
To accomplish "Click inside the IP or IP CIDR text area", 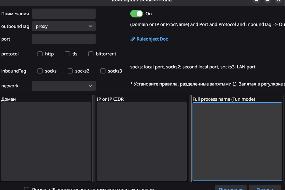I will point(142,142).
